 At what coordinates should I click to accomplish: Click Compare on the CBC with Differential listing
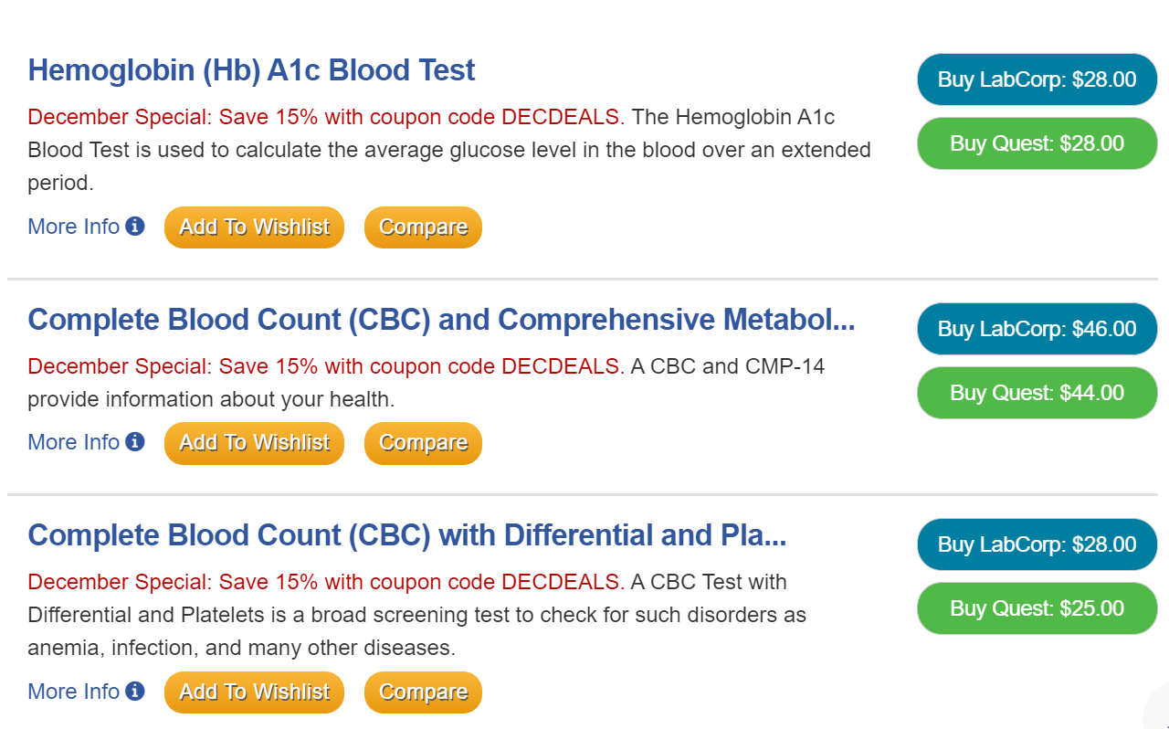point(423,692)
